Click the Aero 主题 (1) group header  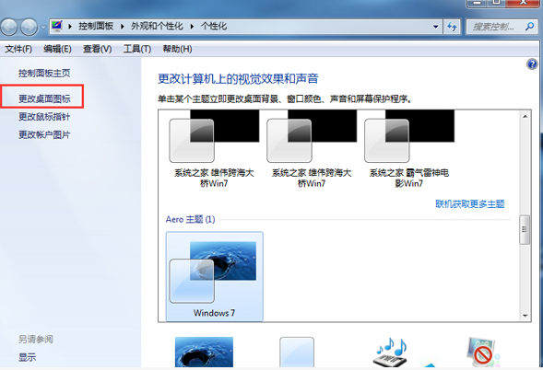click(x=191, y=219)
